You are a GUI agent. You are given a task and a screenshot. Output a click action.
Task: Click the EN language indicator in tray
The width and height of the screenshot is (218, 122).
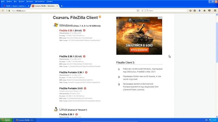click(206, 120)
